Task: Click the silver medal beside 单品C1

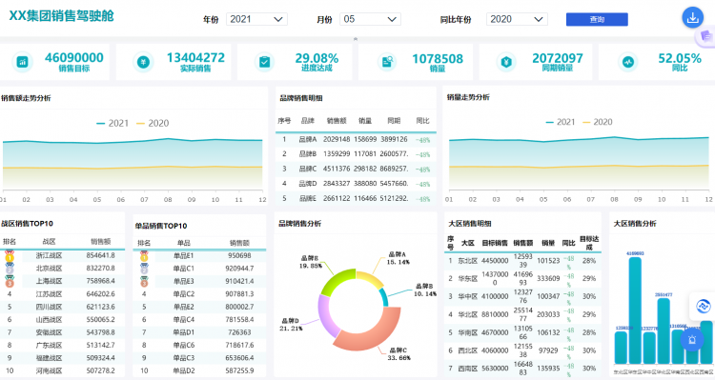Action: coord(144,269)
